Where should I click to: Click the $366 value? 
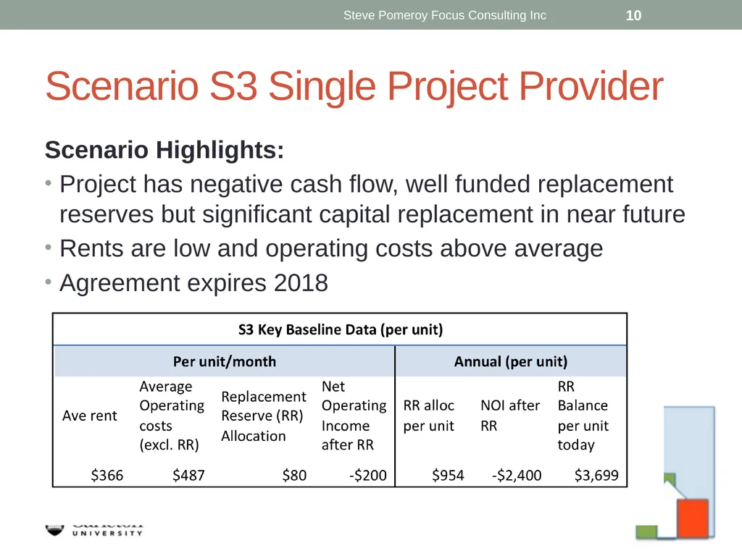click(107, 475)
